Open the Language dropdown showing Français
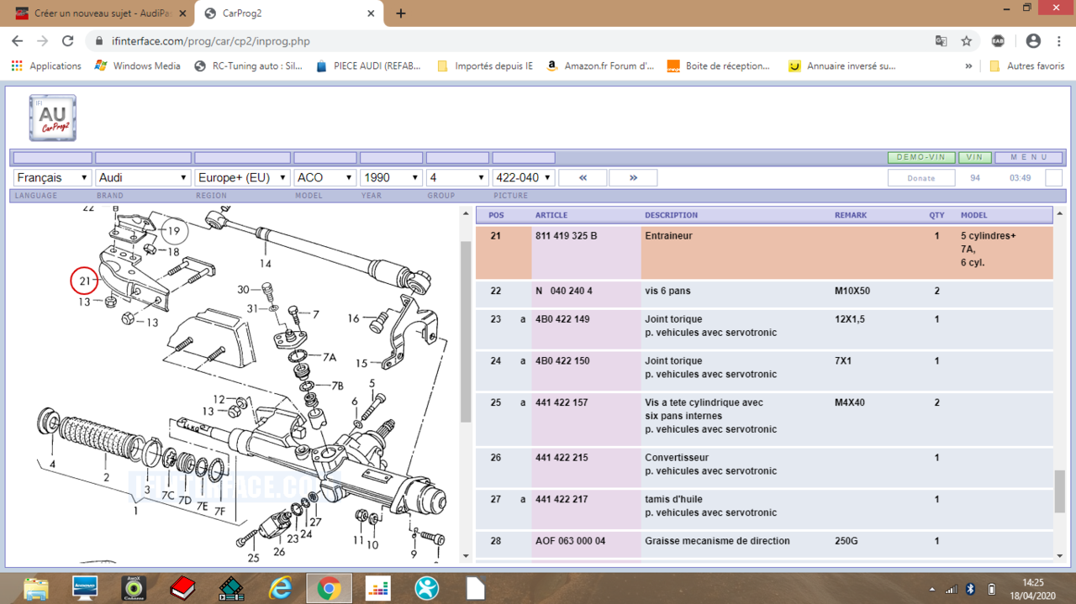Image resolution: width=1076 pixels, height=604 pixels. (x=52, y=178)
